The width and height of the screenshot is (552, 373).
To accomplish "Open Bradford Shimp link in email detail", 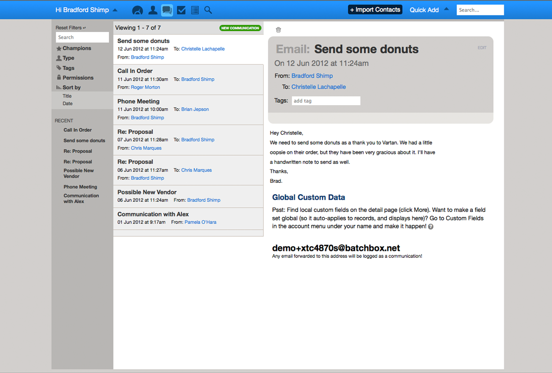I will 312,76.
